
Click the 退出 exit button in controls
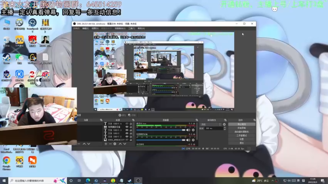[241, 143]
